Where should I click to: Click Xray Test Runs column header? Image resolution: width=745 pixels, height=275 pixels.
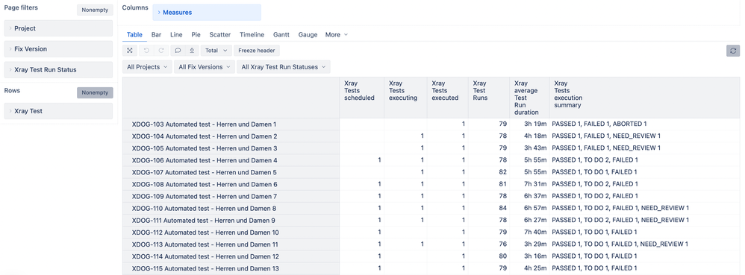coord(488,98)
